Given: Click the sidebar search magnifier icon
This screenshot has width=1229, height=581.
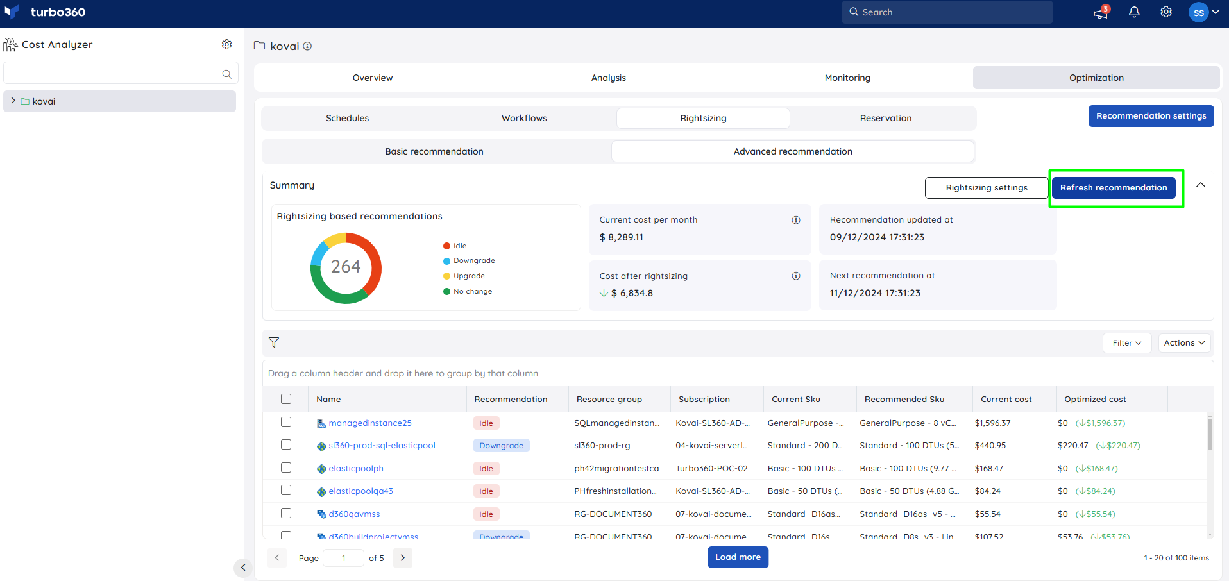Looking at the screenshot, I should click(x=226, y=74).
